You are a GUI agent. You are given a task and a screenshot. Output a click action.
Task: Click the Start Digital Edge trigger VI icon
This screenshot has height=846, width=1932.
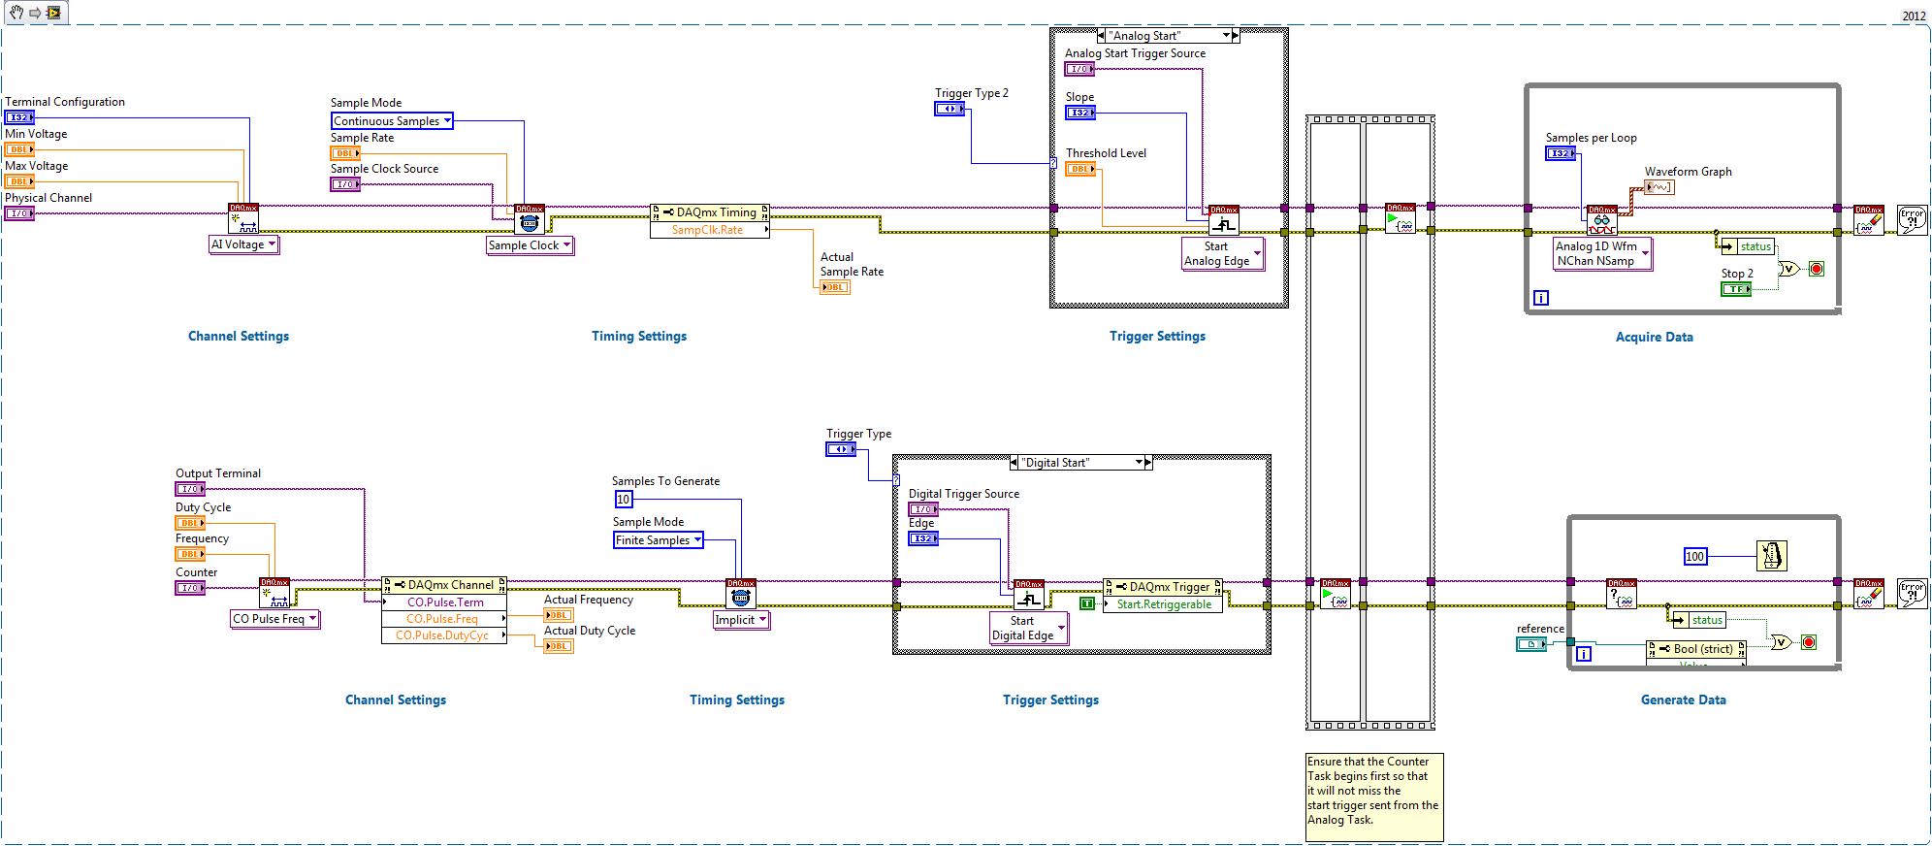pos(1029,595)
